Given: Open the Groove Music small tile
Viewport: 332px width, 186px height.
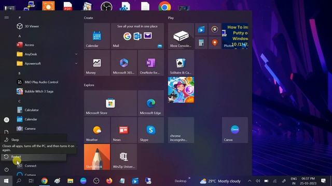Looking at the screenshot, I should (215, 29).
